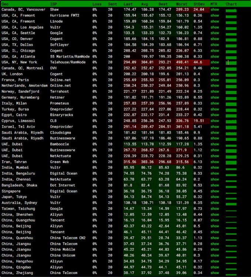Click the Loss column header
Viewport: 251px width, 277px height.
tap(97, 4)
